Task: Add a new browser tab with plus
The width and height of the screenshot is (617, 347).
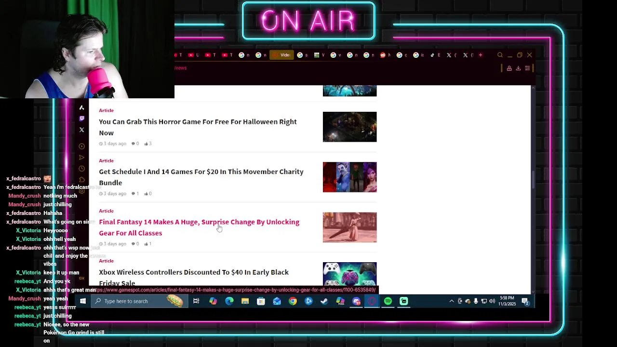Action: coord(480,55)
